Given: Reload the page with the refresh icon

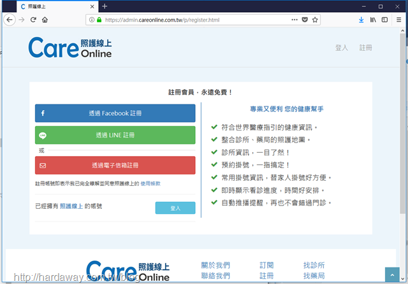Looking at the screenshot, I should coord(33,20).
